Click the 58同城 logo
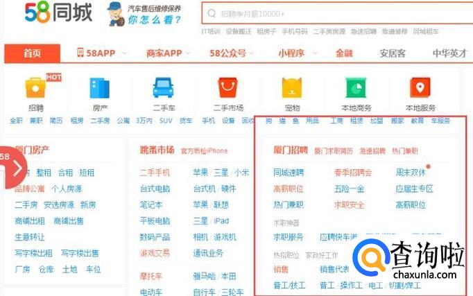The height and width of the screenshot is (296, 473). point(58,12)
